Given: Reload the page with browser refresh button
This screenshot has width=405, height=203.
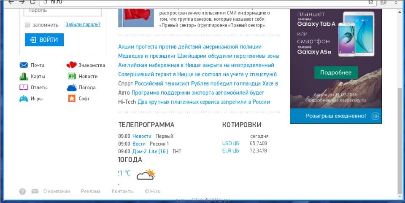Looking at the screenshot, I should [x=32, y=2].
